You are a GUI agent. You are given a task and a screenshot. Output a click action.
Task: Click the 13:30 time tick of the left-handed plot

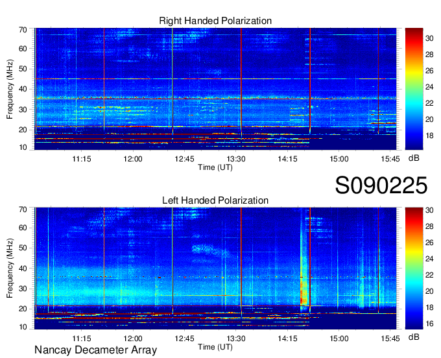(235, 339)
